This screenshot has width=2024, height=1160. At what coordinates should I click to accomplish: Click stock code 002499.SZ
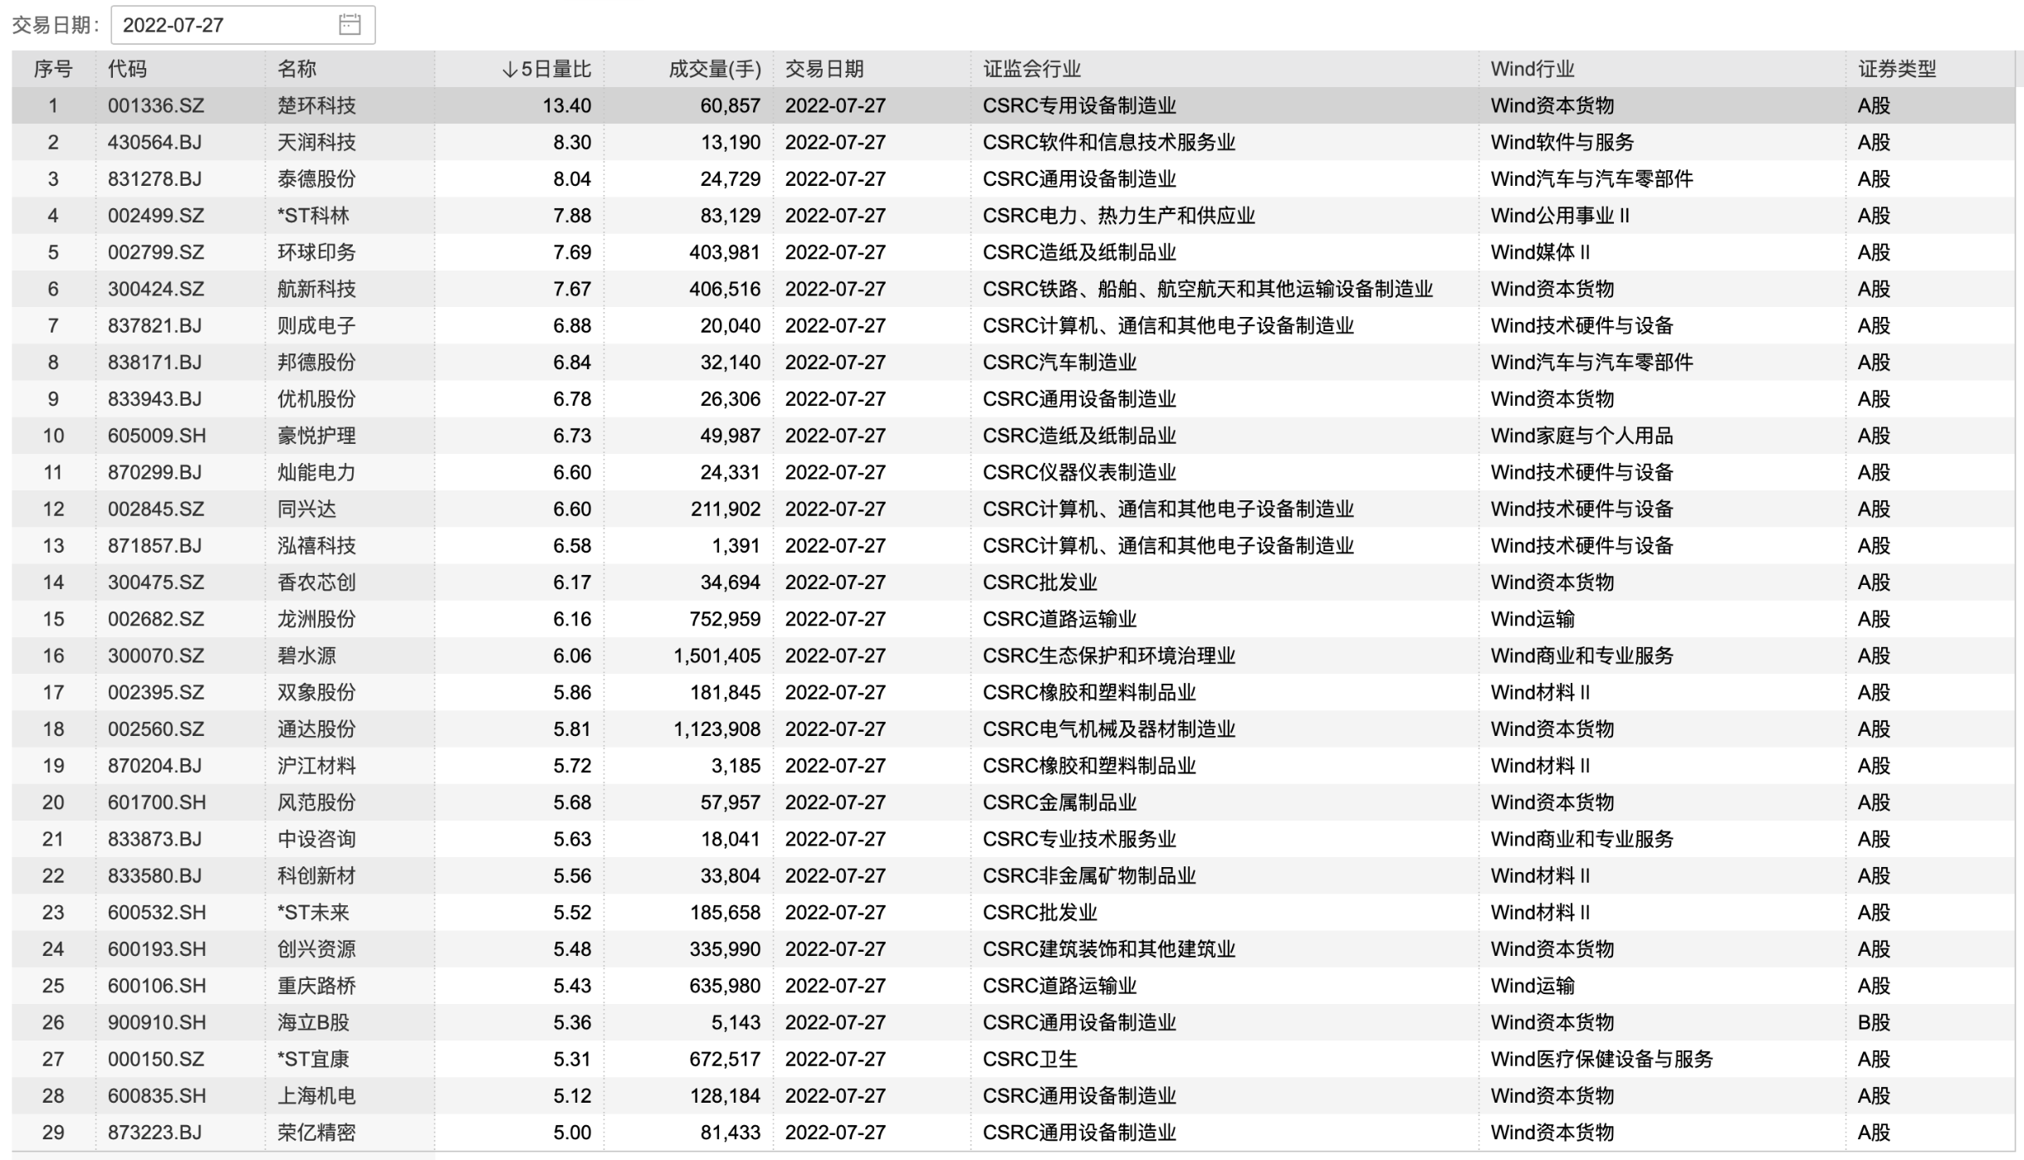[156, 216]
